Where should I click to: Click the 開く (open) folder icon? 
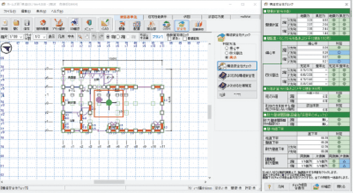pos(16,23)
